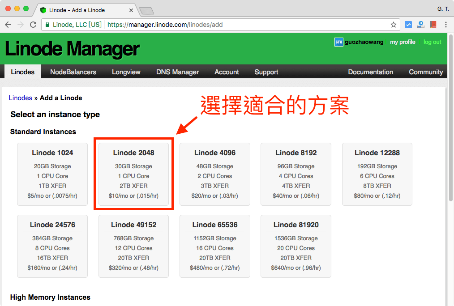This screenshot has width=454, height=306.
Task: Open the DNS Manager section
Action: tap(177, 72)
